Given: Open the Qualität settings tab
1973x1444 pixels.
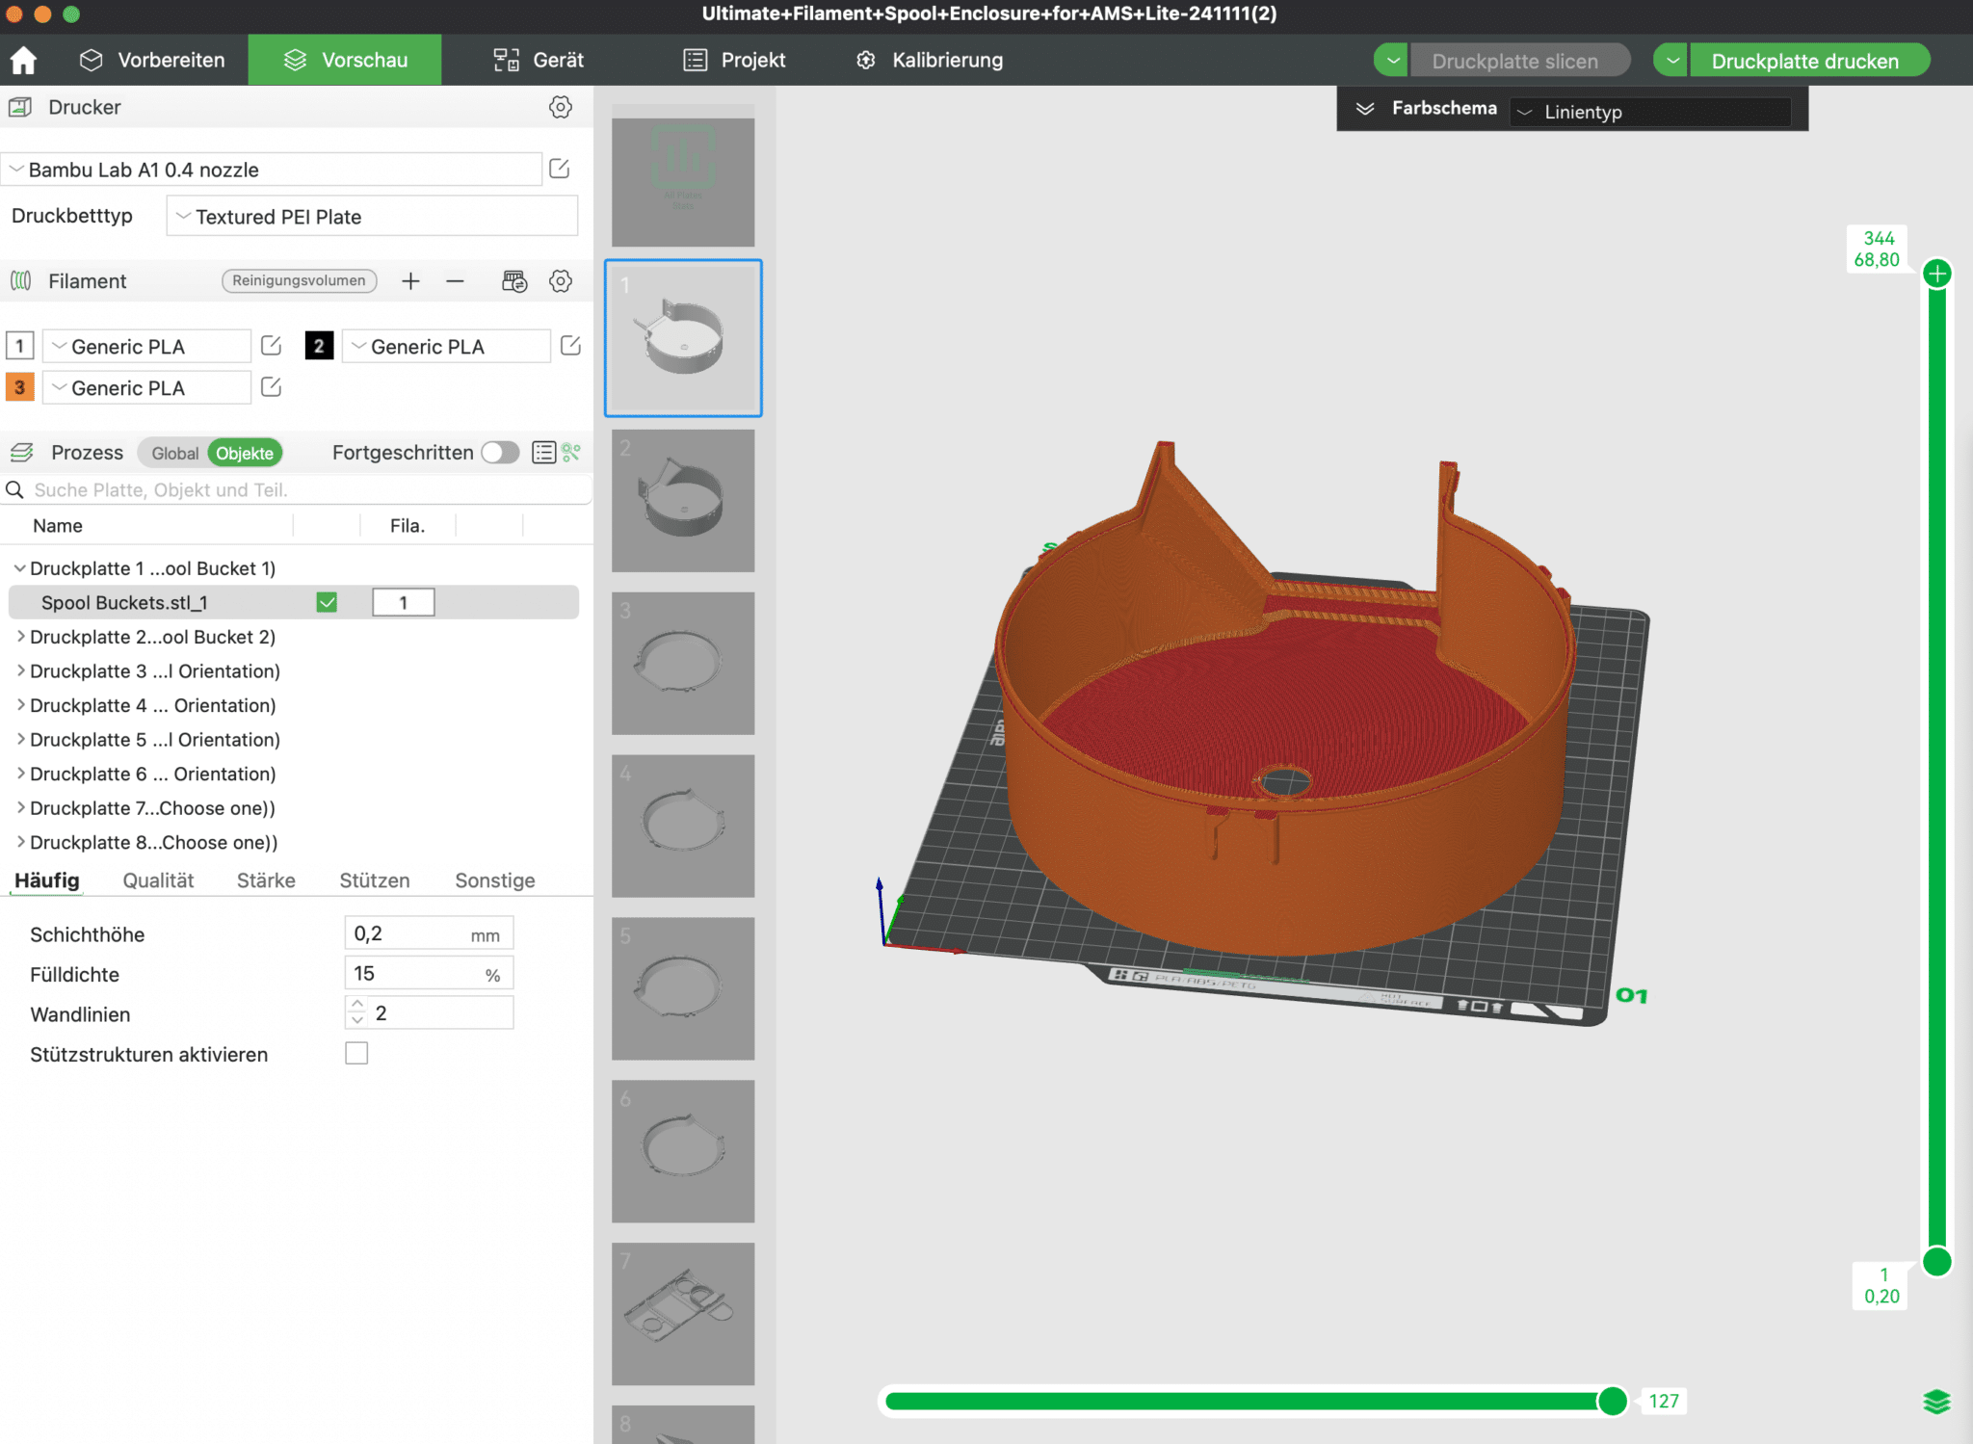Looking at the screenshot, I should (x=158, y=880).
